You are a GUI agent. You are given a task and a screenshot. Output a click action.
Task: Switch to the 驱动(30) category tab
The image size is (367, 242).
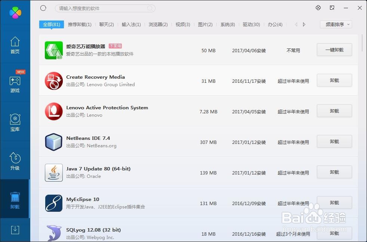pos(252,24)
